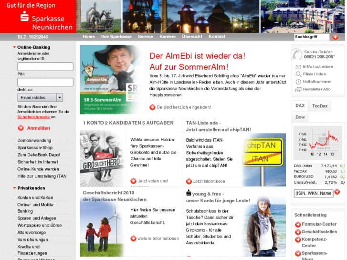Screen dimensions: 347x260
Task: Click the Anmelden login link
Action: coord(39,128)
